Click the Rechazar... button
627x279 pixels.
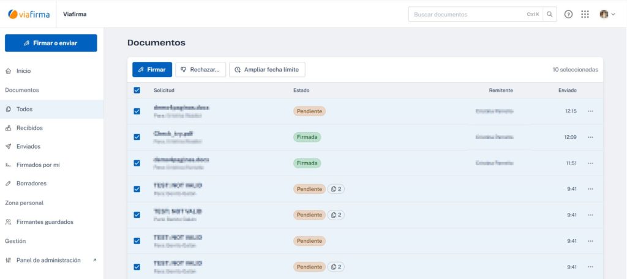[200, 70]
